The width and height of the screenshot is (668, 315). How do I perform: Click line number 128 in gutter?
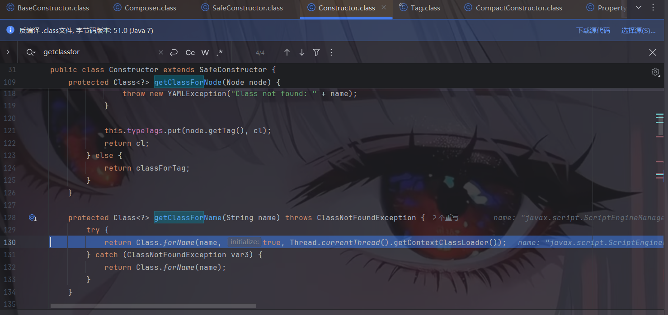click(x=9, y=218)
